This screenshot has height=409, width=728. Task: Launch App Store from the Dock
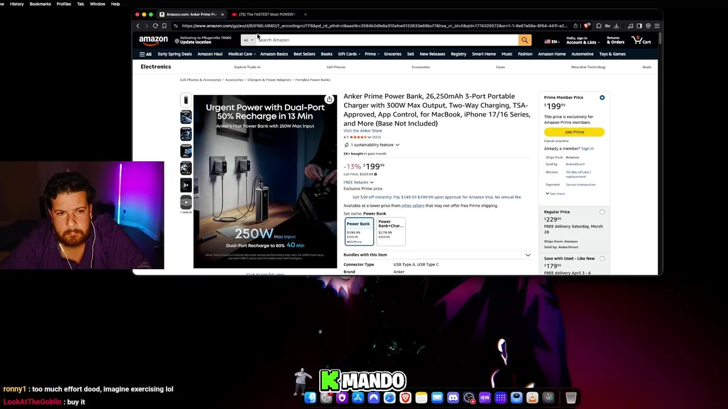[358, 398]
